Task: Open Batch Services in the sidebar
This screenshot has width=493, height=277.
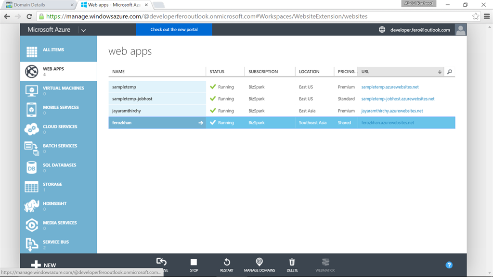Action: (58, 148)
